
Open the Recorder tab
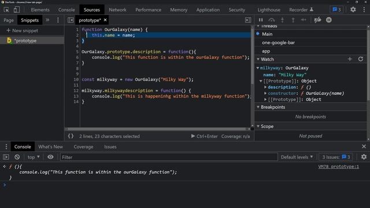coord(301,10)
